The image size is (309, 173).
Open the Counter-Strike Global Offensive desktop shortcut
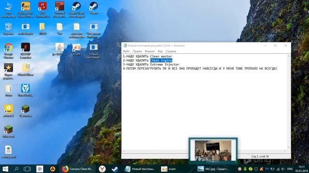pyautogui.click(x=26, y=10)
